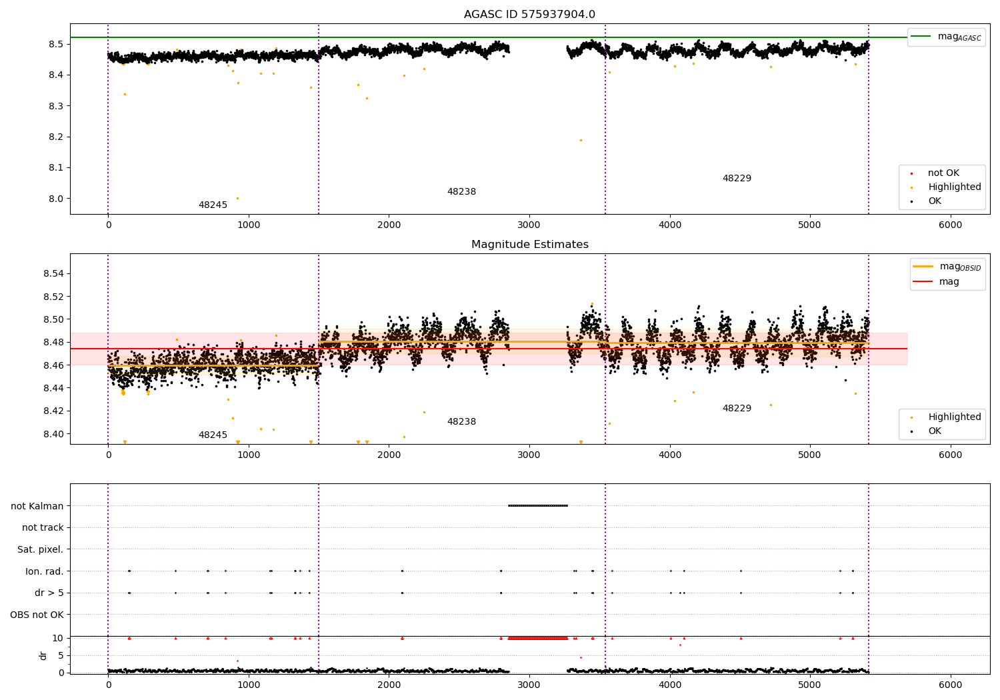This screenshot has width=1000, height=700.
Task: Click the 'not Kalman' row label
Action: click(x=37, y=506)
